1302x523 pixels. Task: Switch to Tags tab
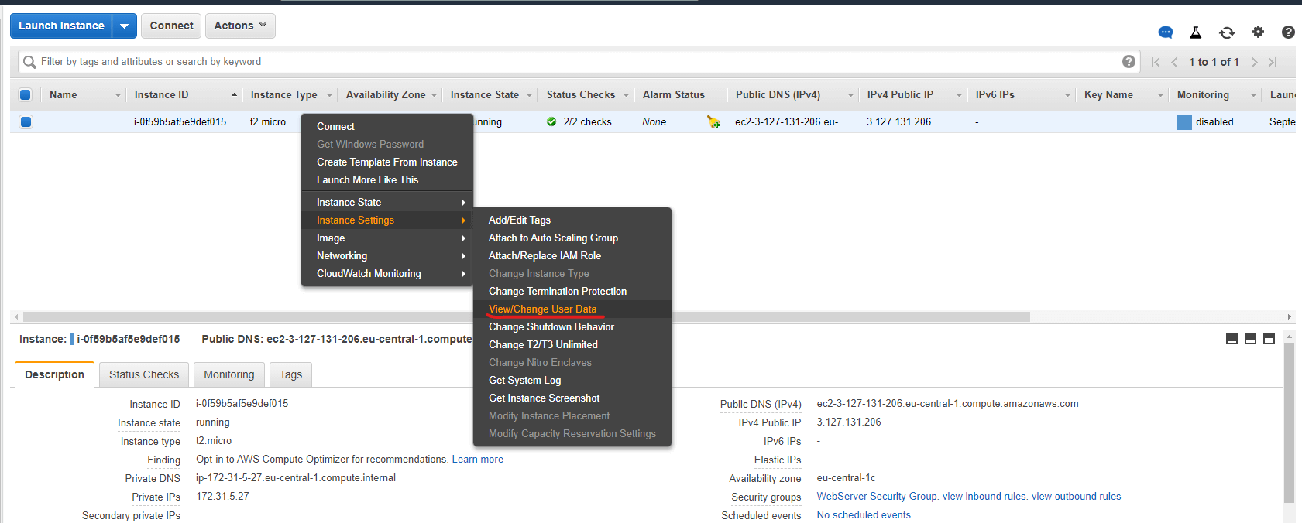click(290, 374)
